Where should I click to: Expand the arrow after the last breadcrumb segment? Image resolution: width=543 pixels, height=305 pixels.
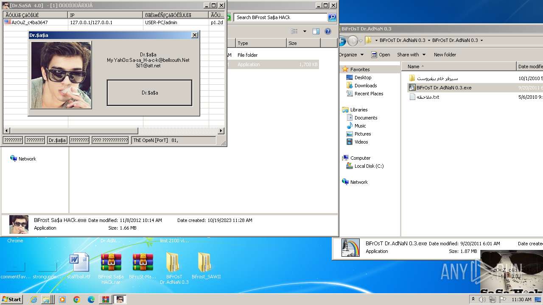(481, 41)
